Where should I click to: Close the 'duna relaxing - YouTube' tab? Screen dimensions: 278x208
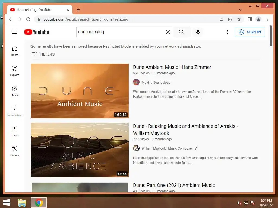[68, 10]
